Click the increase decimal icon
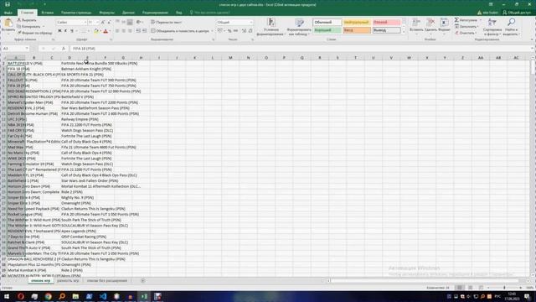The image size is (536, 302). click(x=244, y=31)
